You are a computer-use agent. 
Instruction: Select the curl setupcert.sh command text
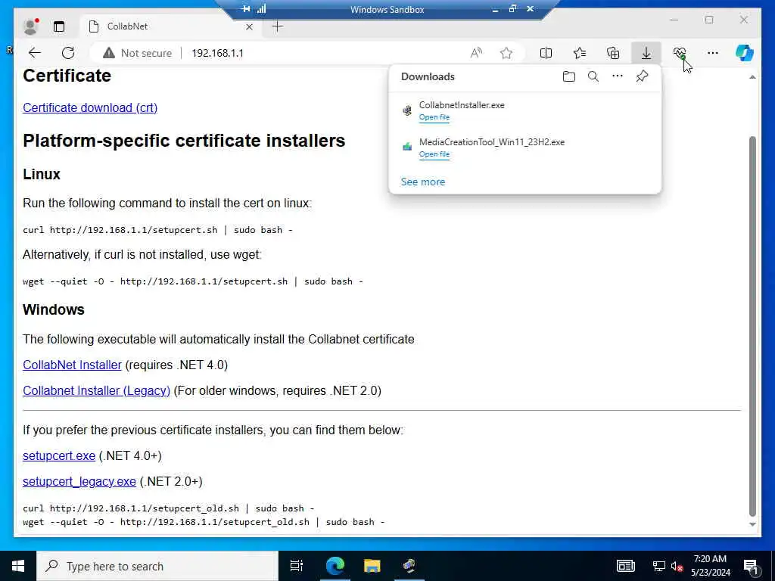click(x=157, y=230)
